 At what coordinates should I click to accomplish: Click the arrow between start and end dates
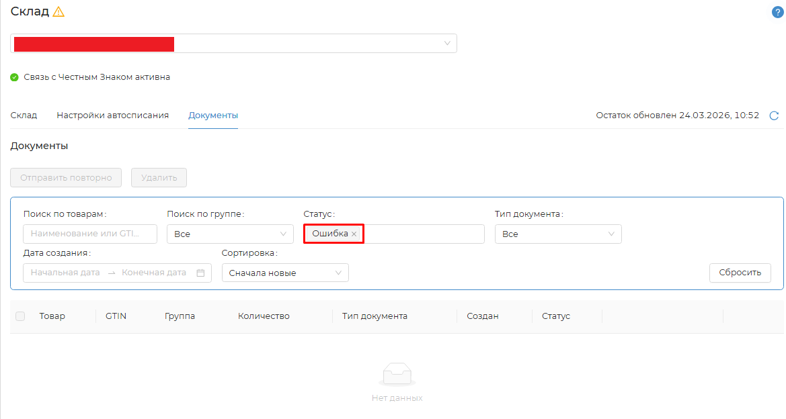coord(112,273)
